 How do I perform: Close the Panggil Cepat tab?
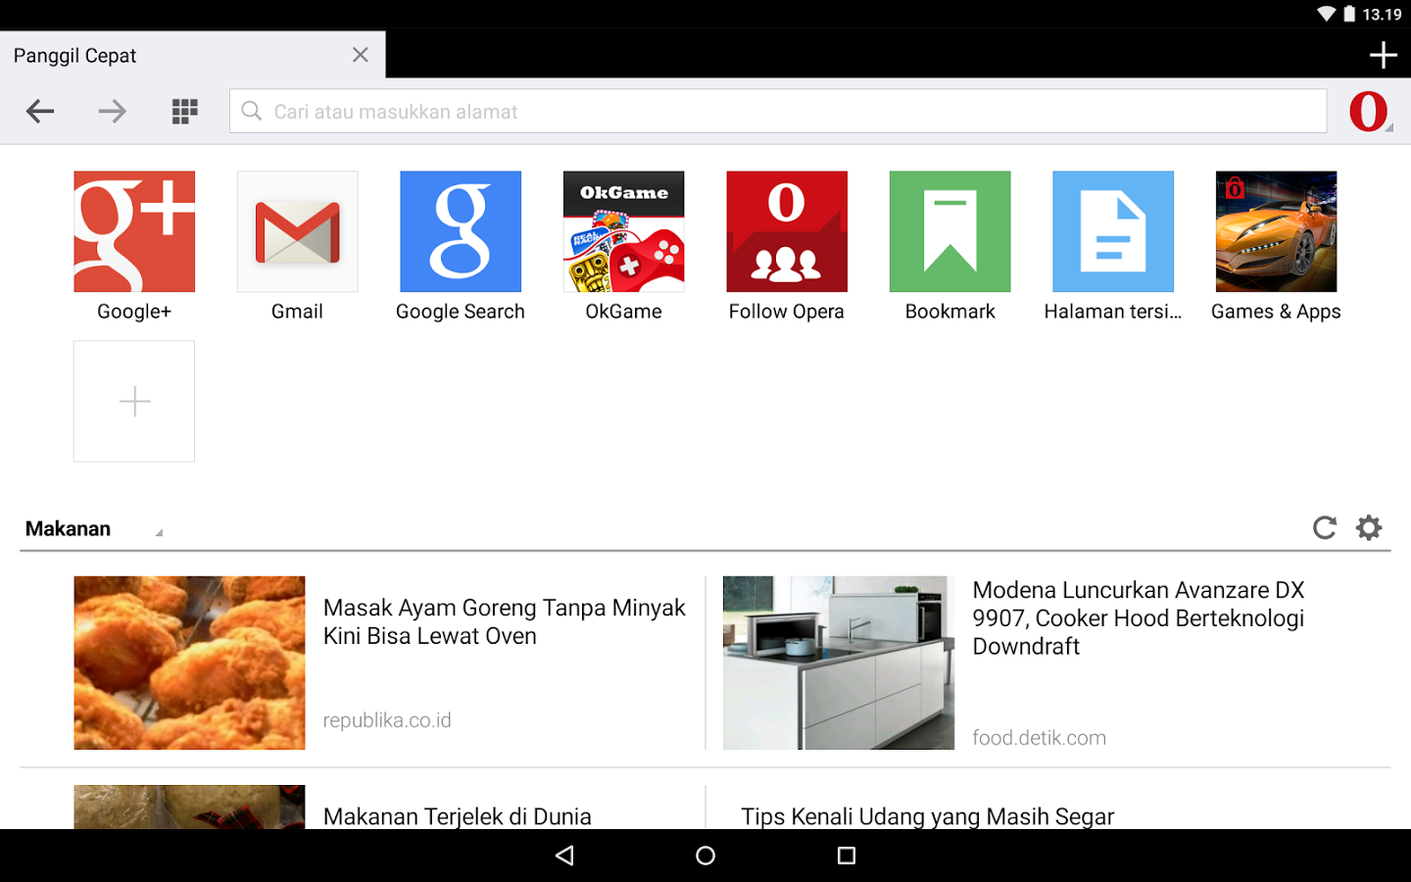tap(361, 55)
